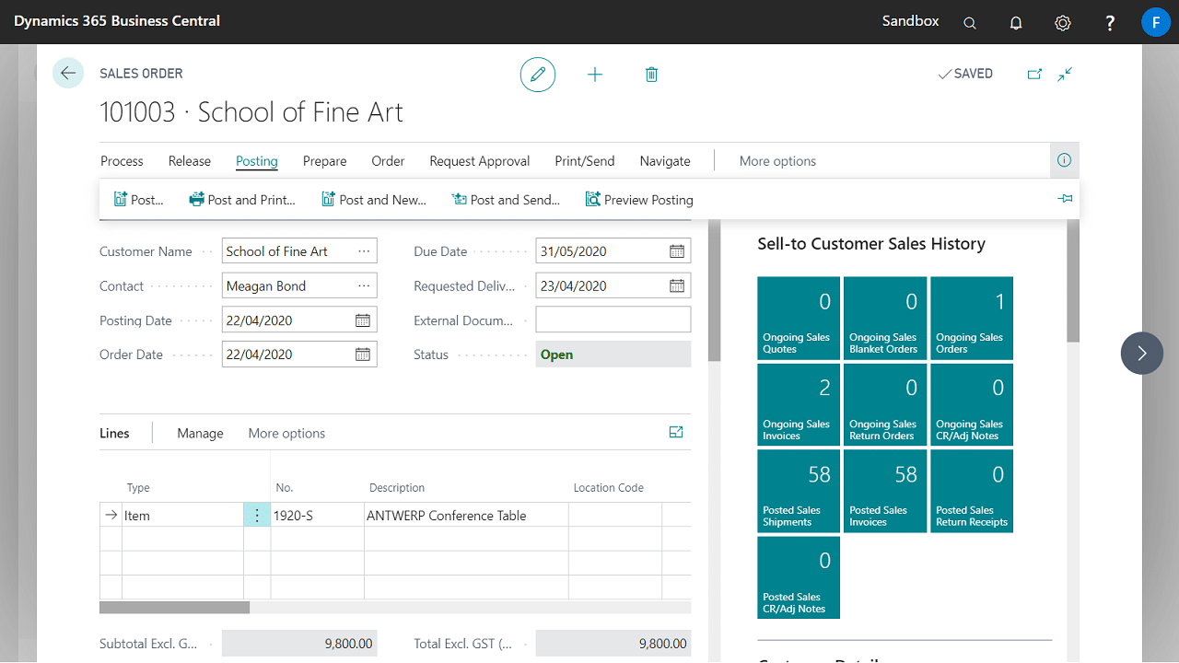Click the plus icon to create new
This screenshot has height=663, width=1179.
pyautogui.click(x=595, y=75)
